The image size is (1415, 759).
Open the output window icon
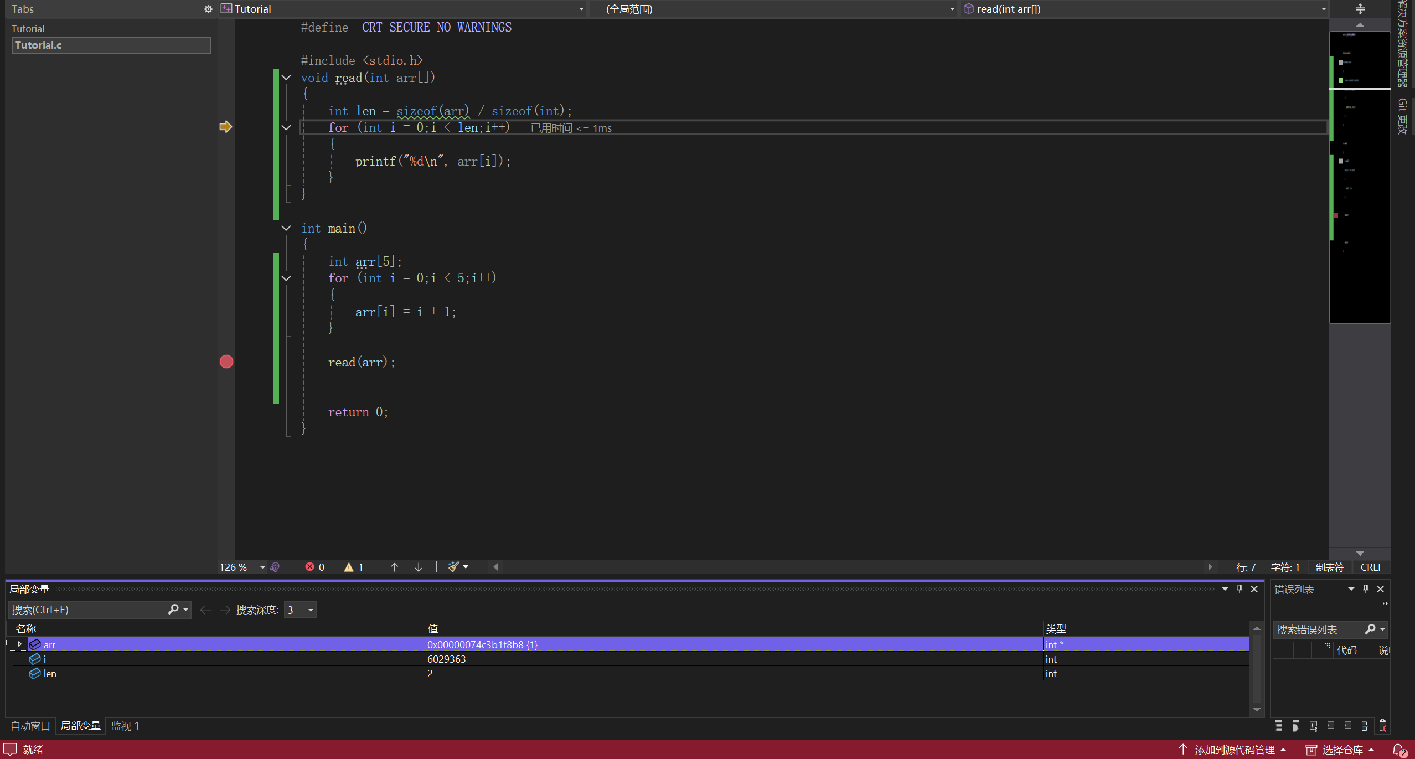pyautogui.click(x=1365, y=726)
